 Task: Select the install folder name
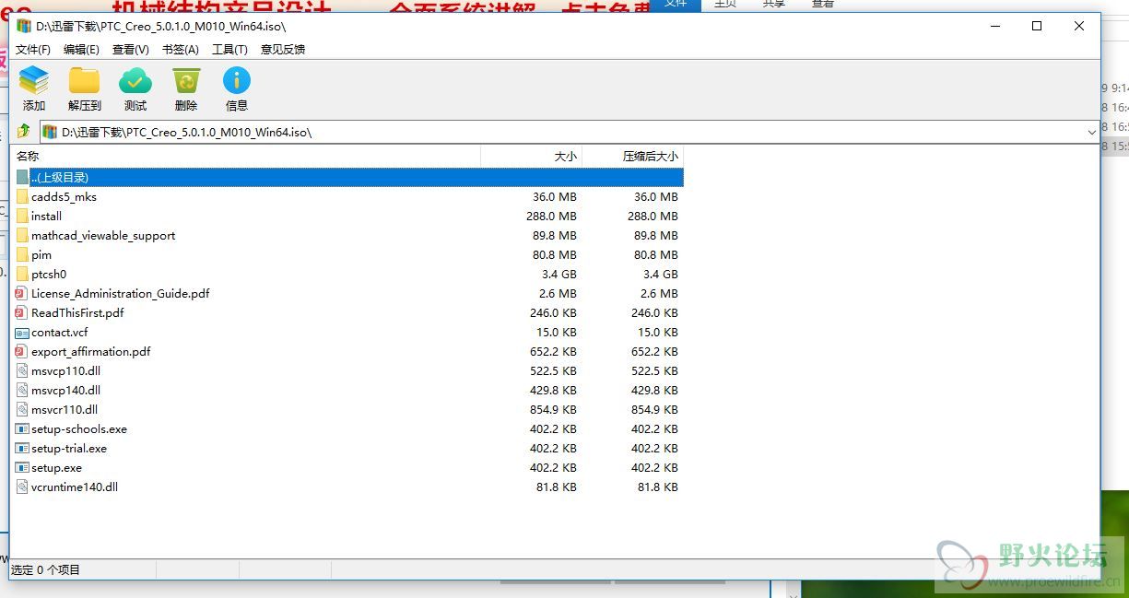(46, 216)
